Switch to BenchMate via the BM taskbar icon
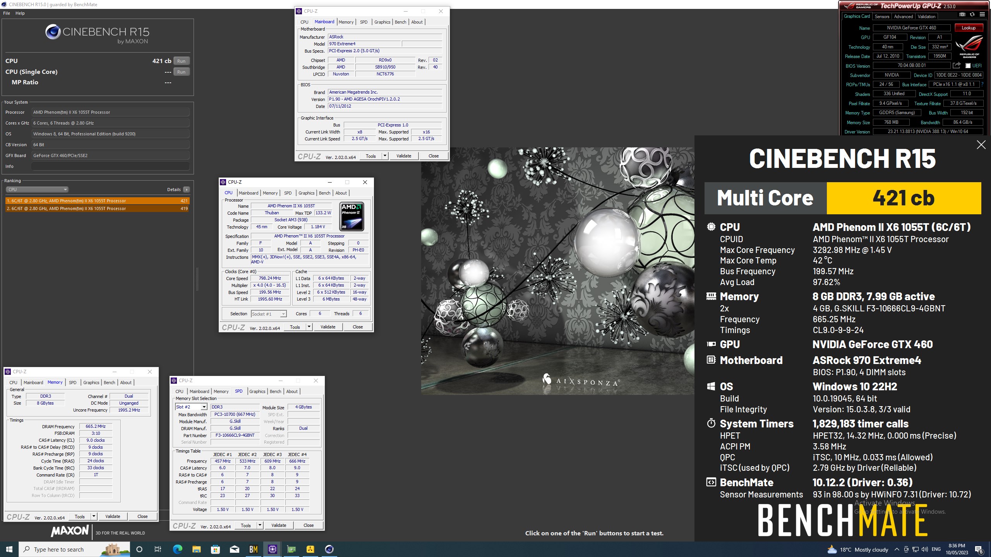 tap(253, 549)
